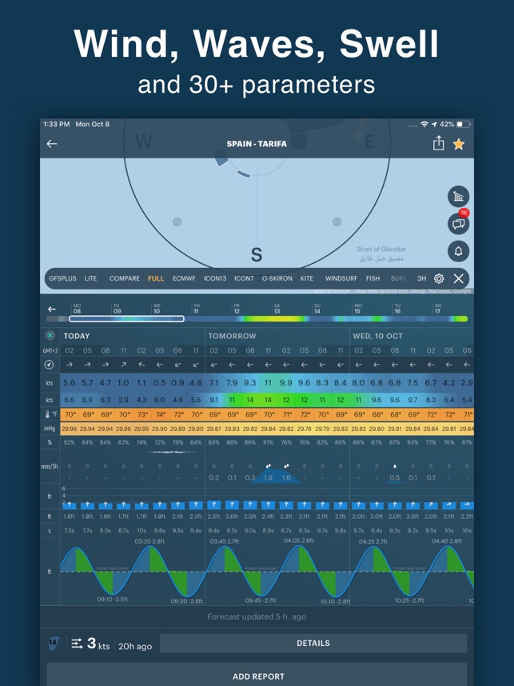
Task: Switch to the ICON7 model tab
Action: coord(244,278)
